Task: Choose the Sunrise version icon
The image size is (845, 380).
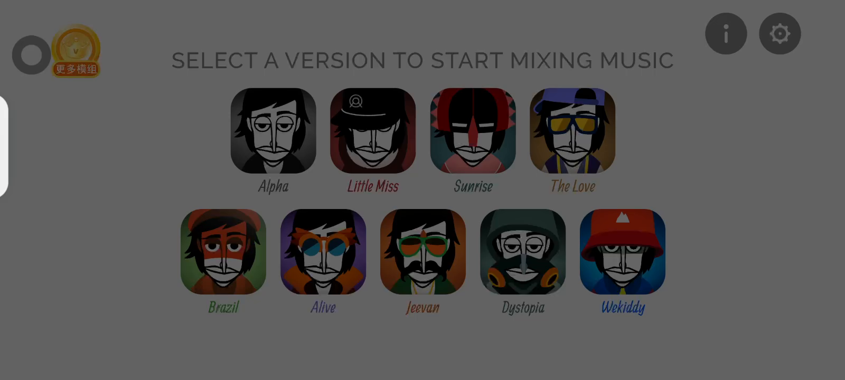Action: coord(473,130)
